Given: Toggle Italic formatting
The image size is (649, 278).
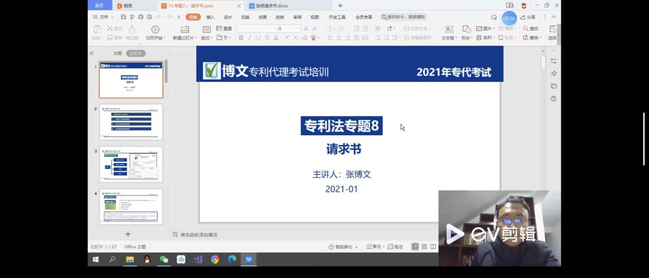Looking at the screenshot, I should pyautogui.click(x=249, y=38).
